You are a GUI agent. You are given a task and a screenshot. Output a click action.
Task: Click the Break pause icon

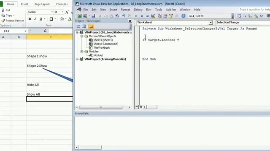pyautogui.click(x=142, y=16)
